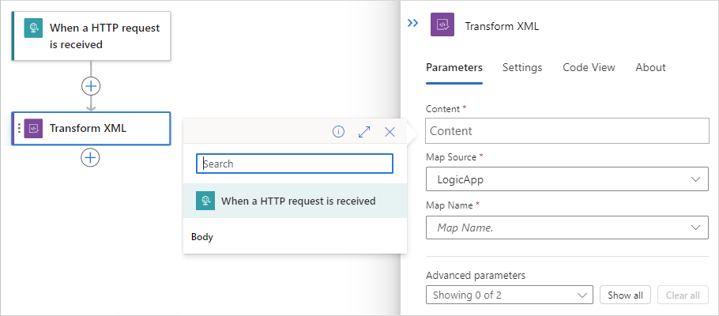Select Body from dynamic content list

coord(202,237)
